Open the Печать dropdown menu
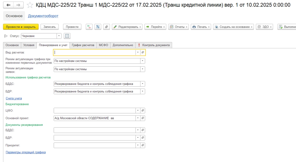Screen dimensions: 296x162 click(201, 27)
